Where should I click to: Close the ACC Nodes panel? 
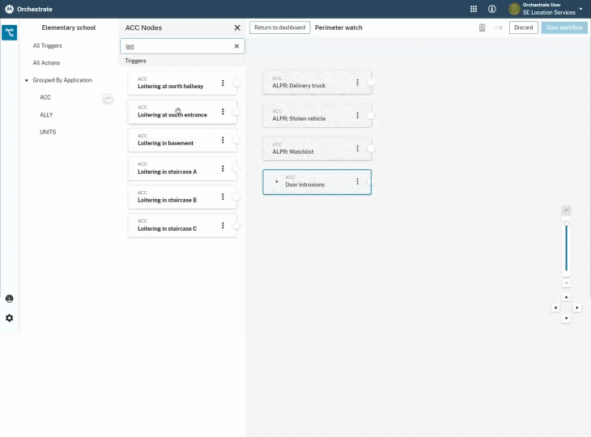pos(237,28)
